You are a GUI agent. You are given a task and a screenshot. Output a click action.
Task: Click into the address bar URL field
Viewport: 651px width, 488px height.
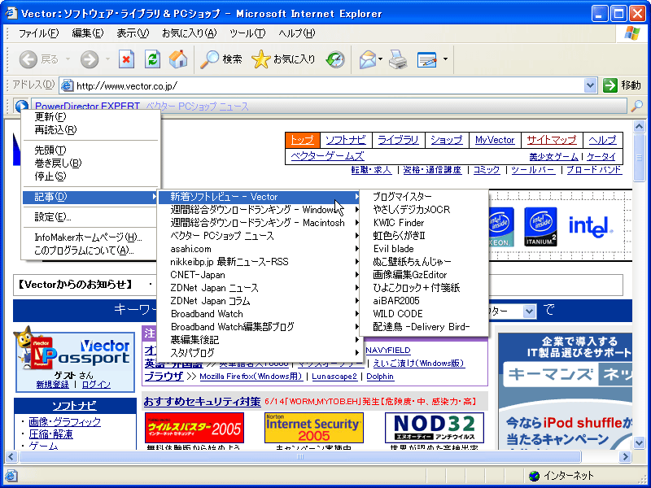point(328,85)
